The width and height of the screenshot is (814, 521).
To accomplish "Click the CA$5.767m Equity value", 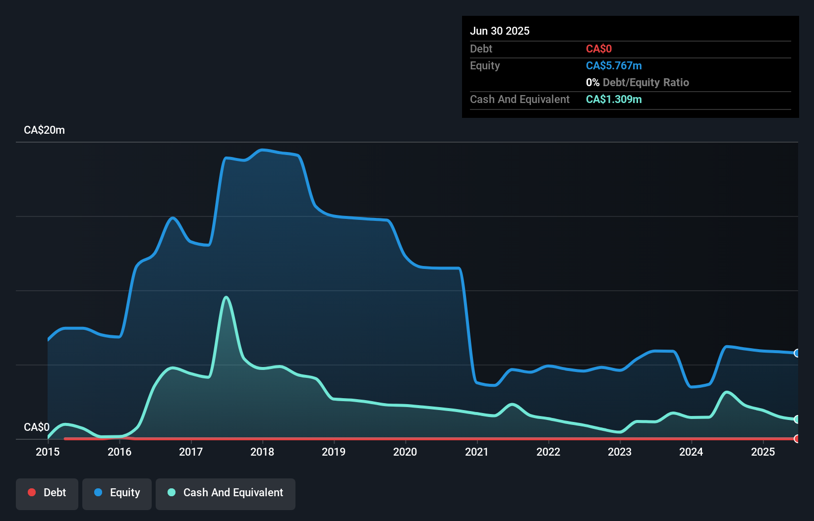I will point(614,65).
